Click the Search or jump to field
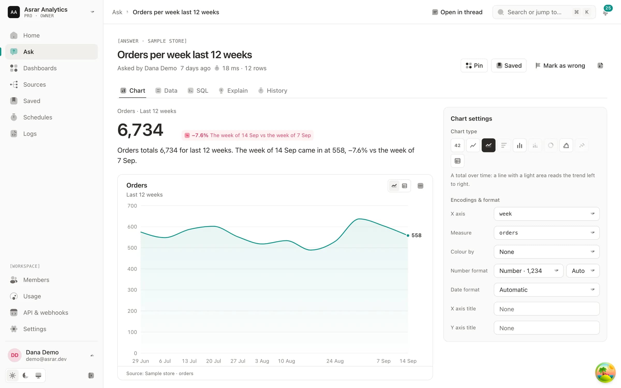The width and height of the screenshot is (621, 388). tap(544, 12)
